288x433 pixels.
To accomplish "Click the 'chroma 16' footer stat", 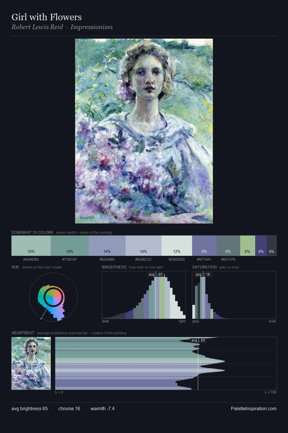I will pos(69,408).
